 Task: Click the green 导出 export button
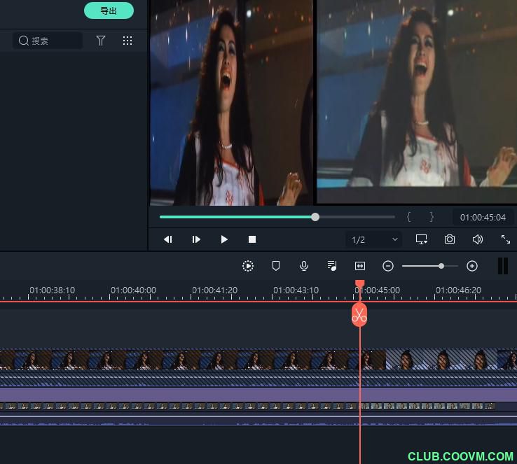[x=109, y=11]
